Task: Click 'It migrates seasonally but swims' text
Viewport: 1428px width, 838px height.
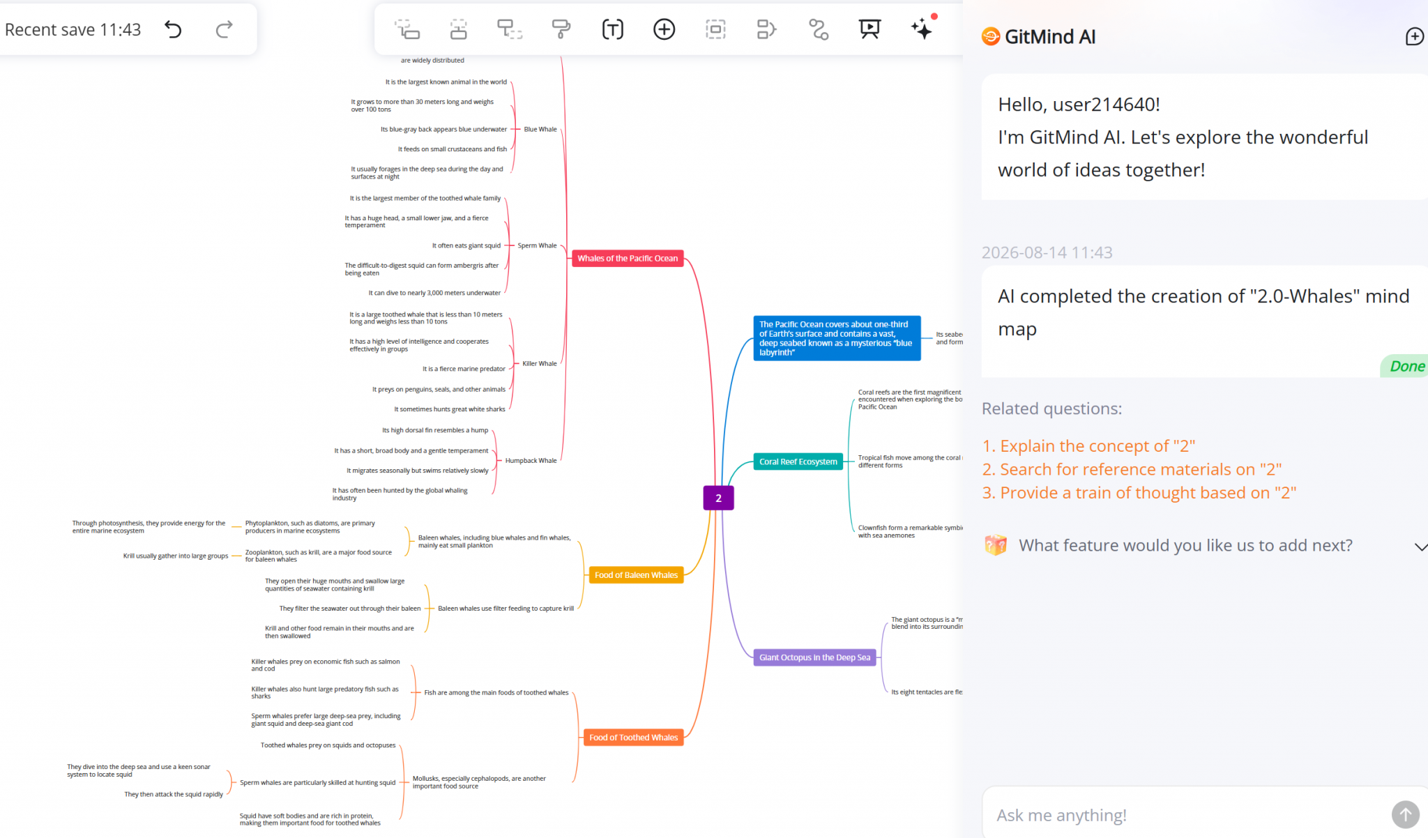Action: 418,471
